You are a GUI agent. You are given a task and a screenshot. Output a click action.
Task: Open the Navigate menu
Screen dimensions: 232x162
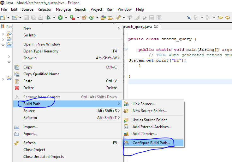coord(63,9)
